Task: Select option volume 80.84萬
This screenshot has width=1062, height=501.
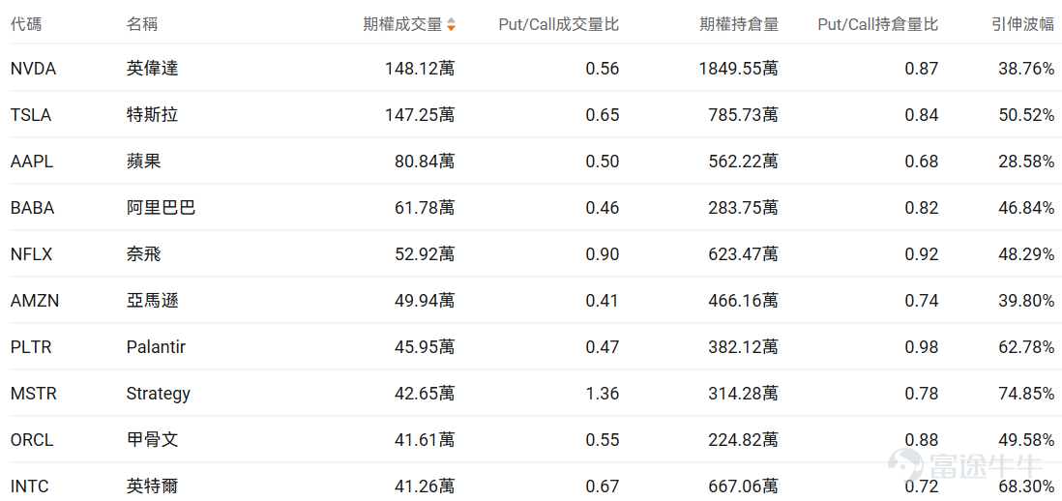Action: [425, 162]
